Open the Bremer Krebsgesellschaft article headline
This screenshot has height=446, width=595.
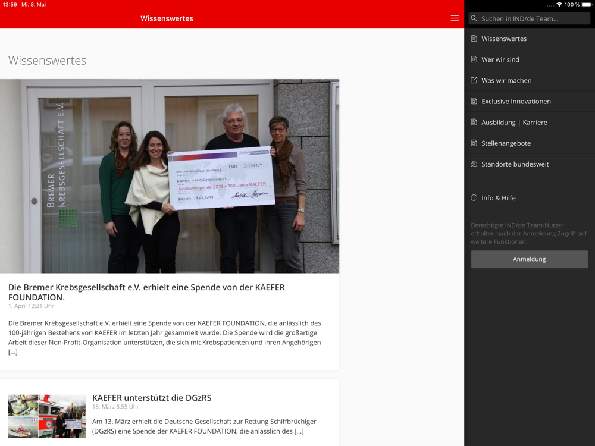[146, 292]
